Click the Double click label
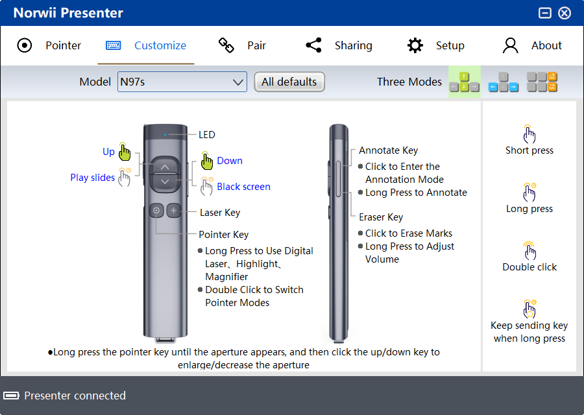This screenshot has width=584, height=415. coord(529,267)
